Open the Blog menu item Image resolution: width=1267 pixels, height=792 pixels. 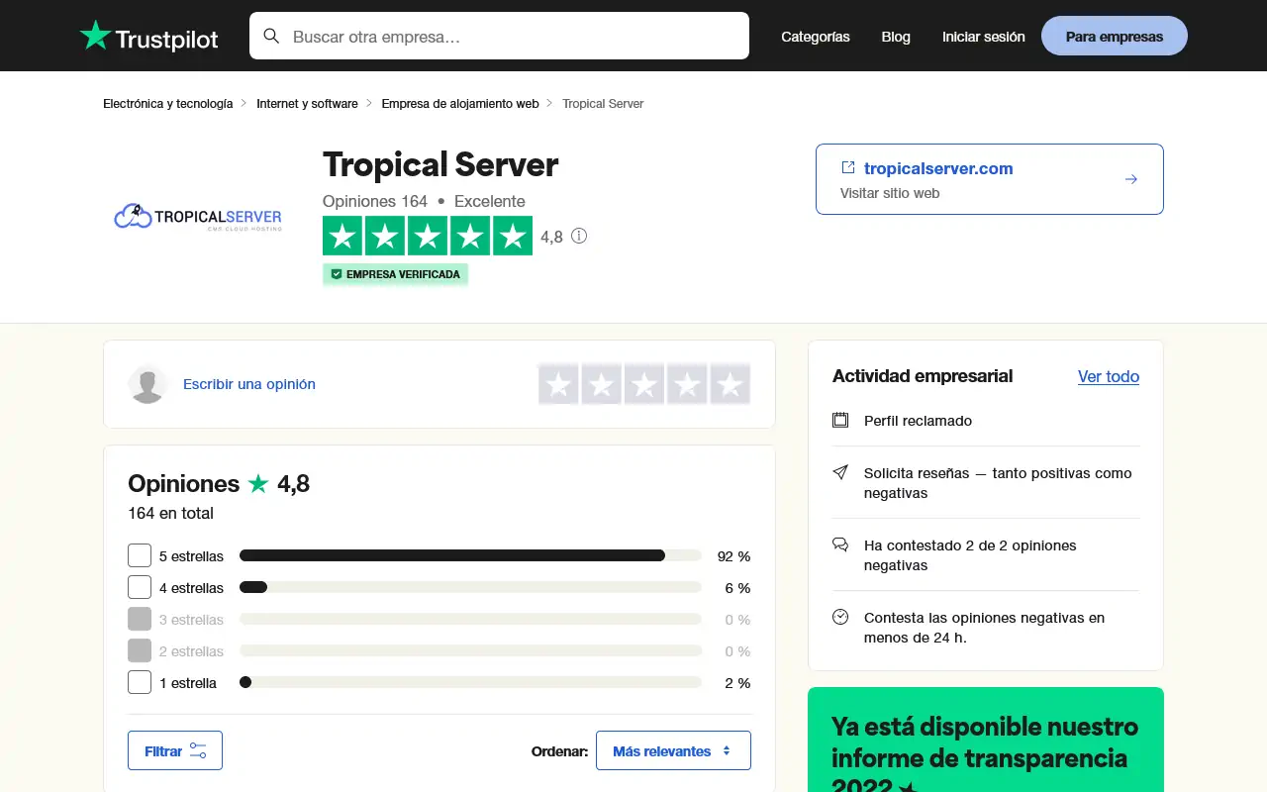click(x=896, y=37)
